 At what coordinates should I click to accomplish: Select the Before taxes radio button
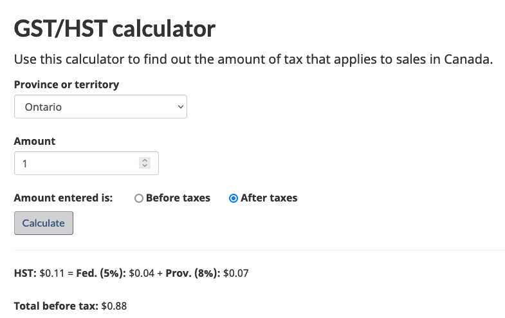tap(138, 198)
